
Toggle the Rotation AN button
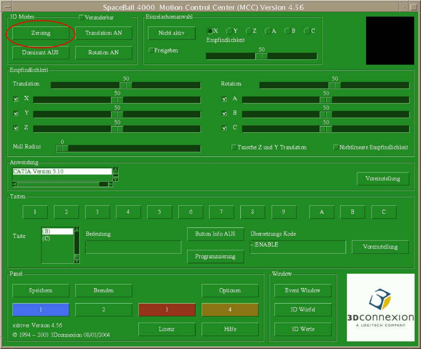pyautogui.click(x=104, y=52)
